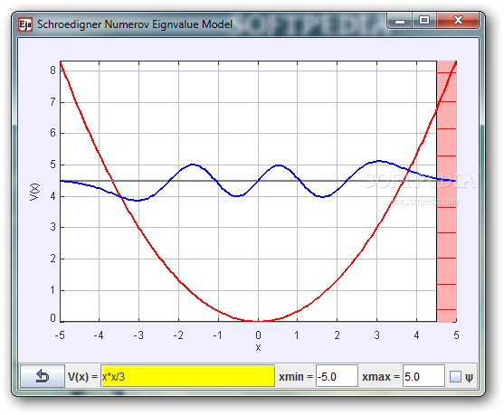Click the xmax value field
Image resolution: width=504 pixels, height=415 pixels.
click(423, 376)
